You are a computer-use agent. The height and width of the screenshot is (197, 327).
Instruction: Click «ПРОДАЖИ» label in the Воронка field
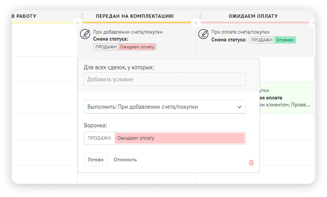(99, 138)
